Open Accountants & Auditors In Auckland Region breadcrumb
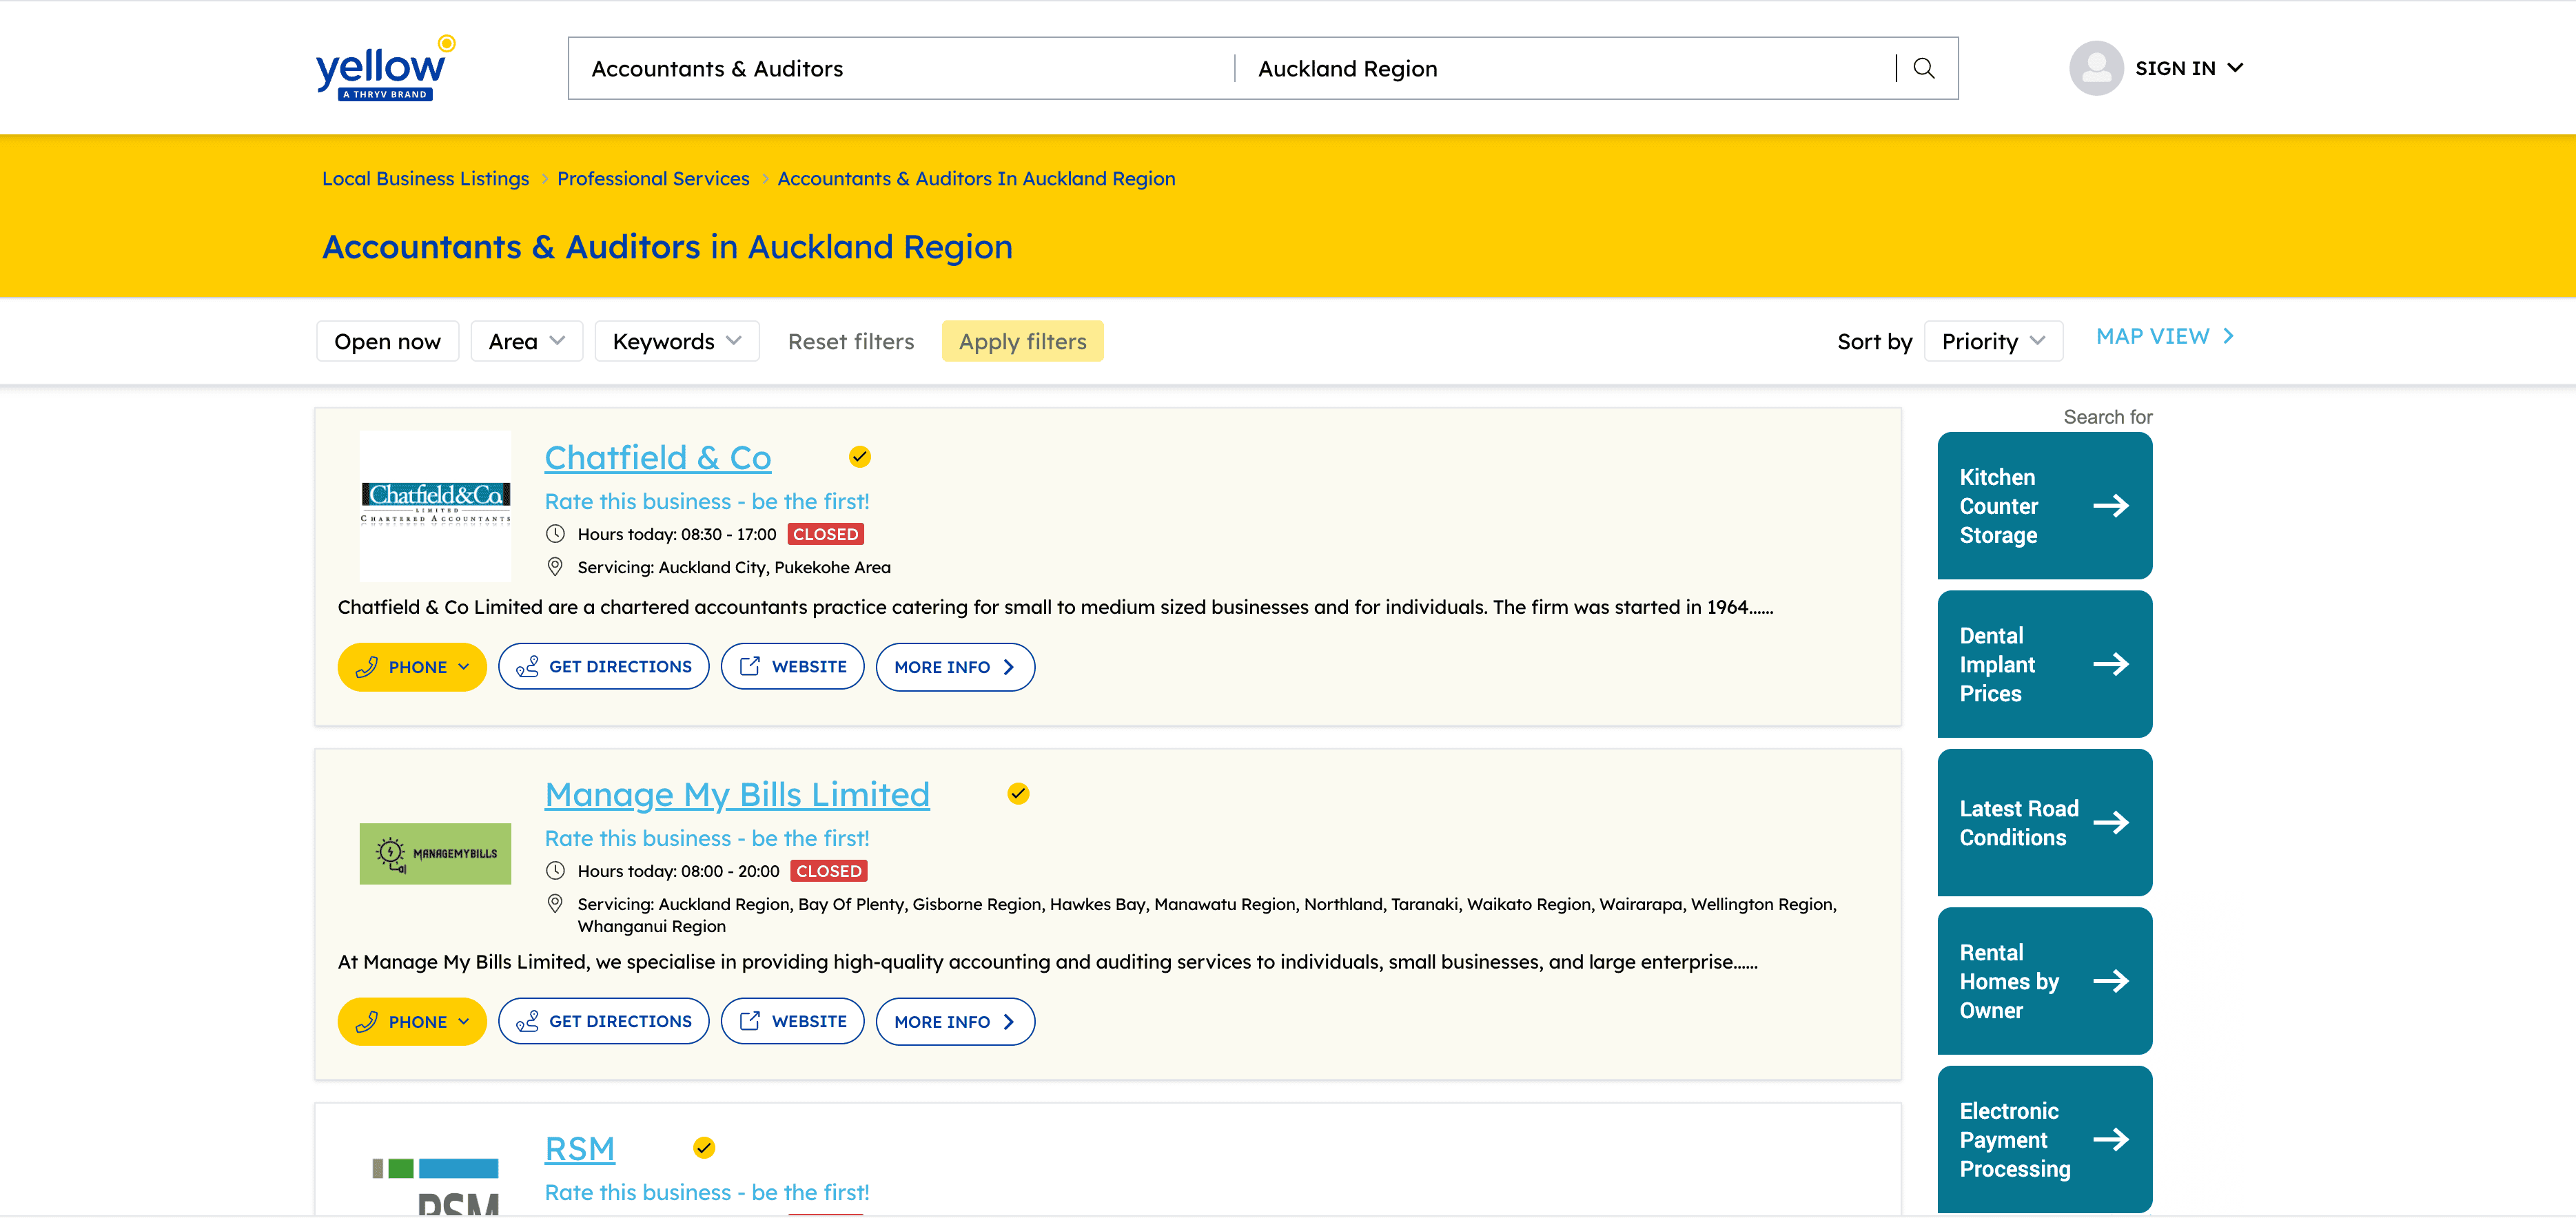 (976, 179)
